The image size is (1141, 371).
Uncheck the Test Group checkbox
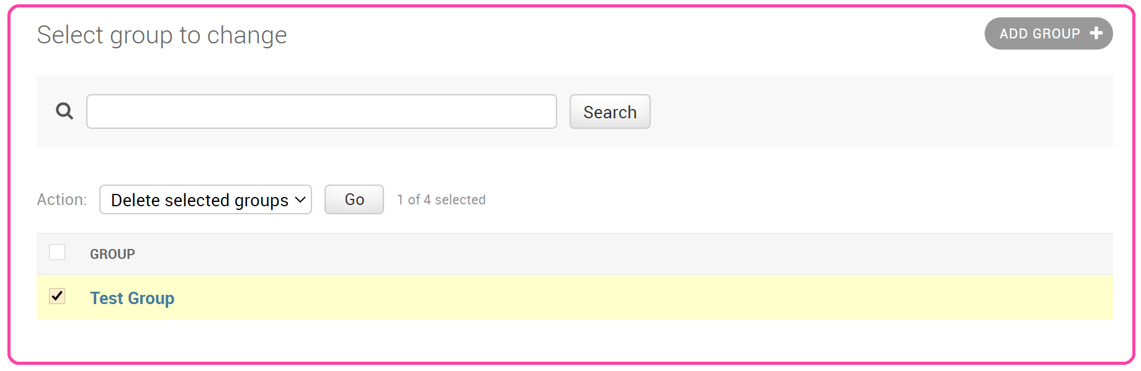(x=57, y=297)
